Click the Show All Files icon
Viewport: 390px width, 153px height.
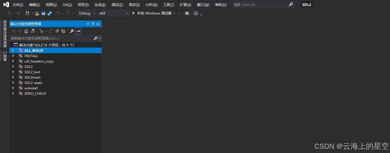pos(63,31)
